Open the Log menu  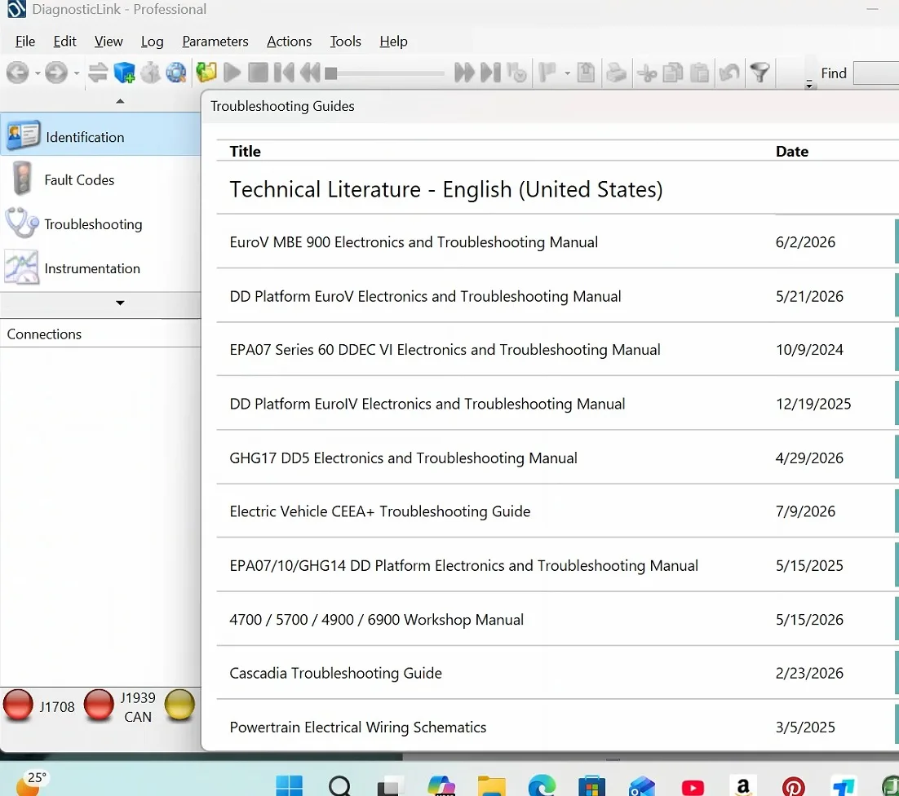click(152, 42)
